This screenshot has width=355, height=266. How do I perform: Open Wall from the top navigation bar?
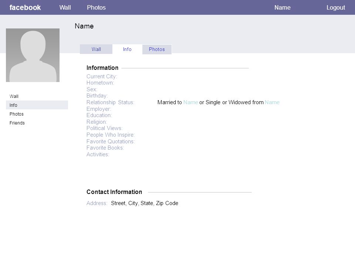pyautogui.click(x=65, y=7)
